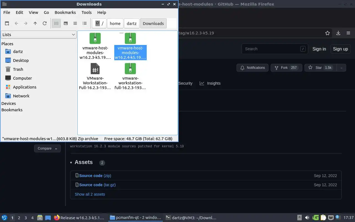Open the Insights tab on GitHub

(210, 83)
